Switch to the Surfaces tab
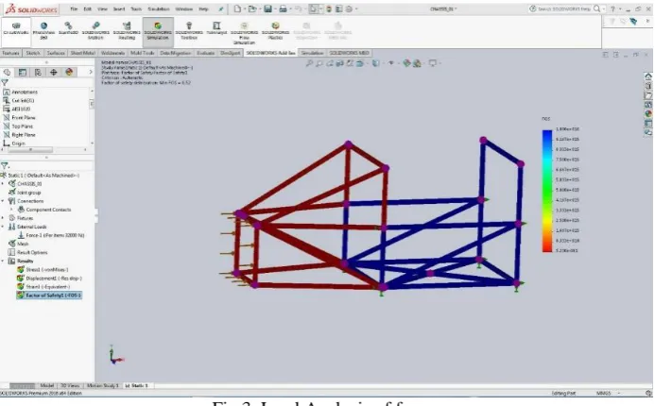655x406 pixels. [56, 53]
